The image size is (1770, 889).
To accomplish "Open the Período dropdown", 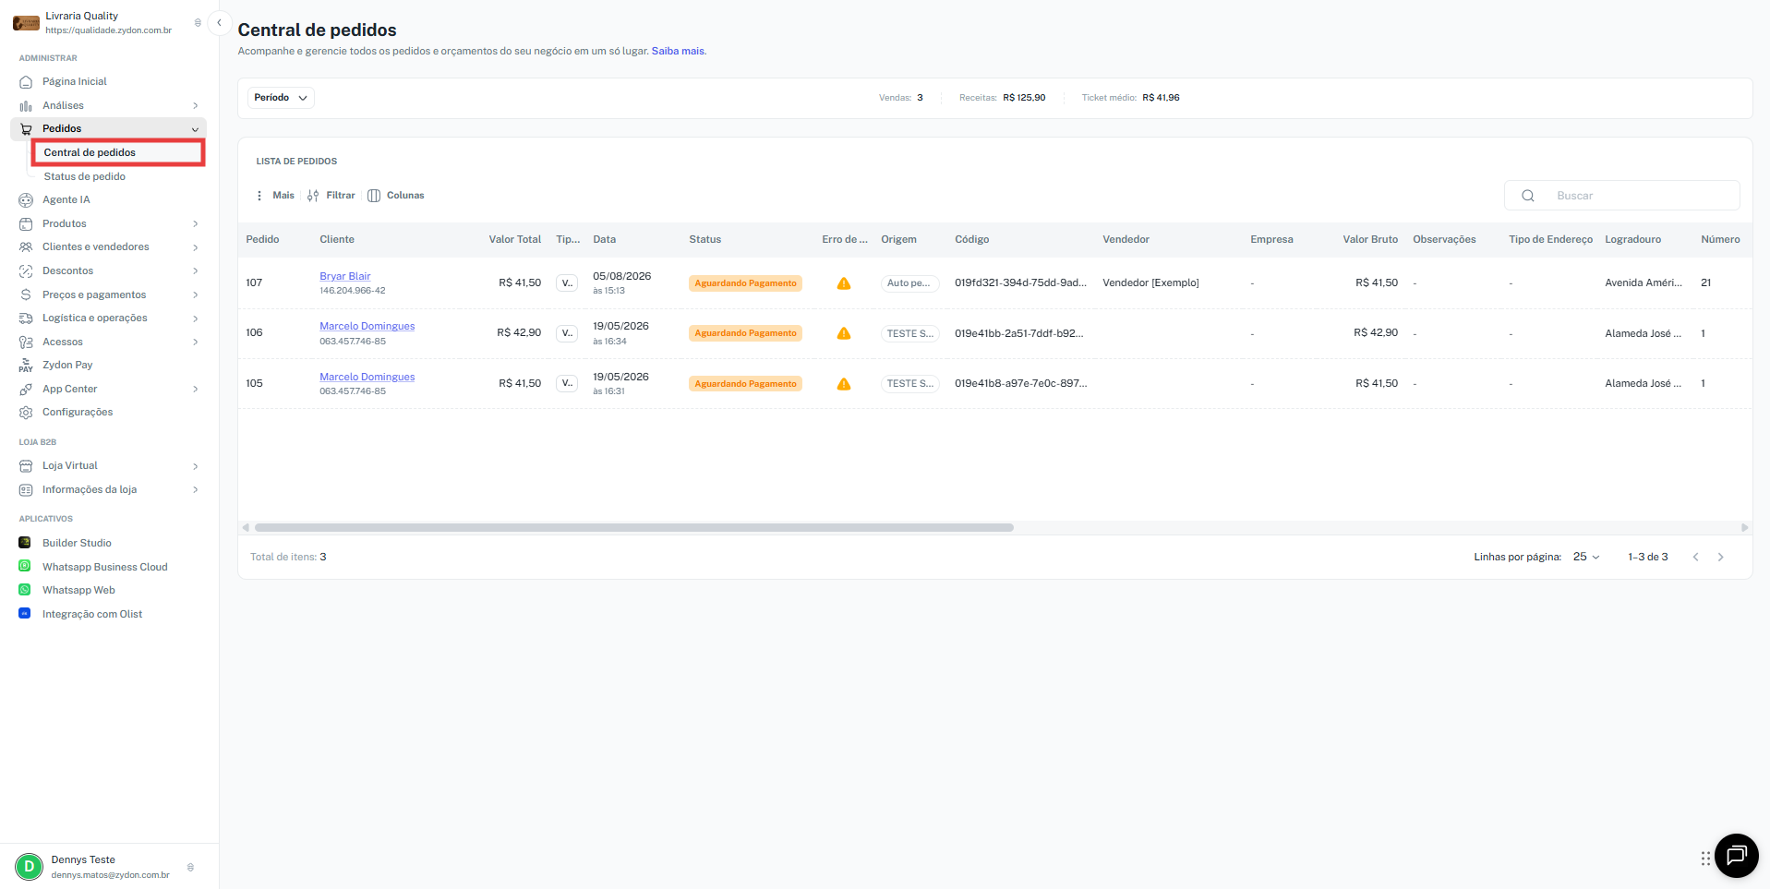I will (x=281, y=98).
